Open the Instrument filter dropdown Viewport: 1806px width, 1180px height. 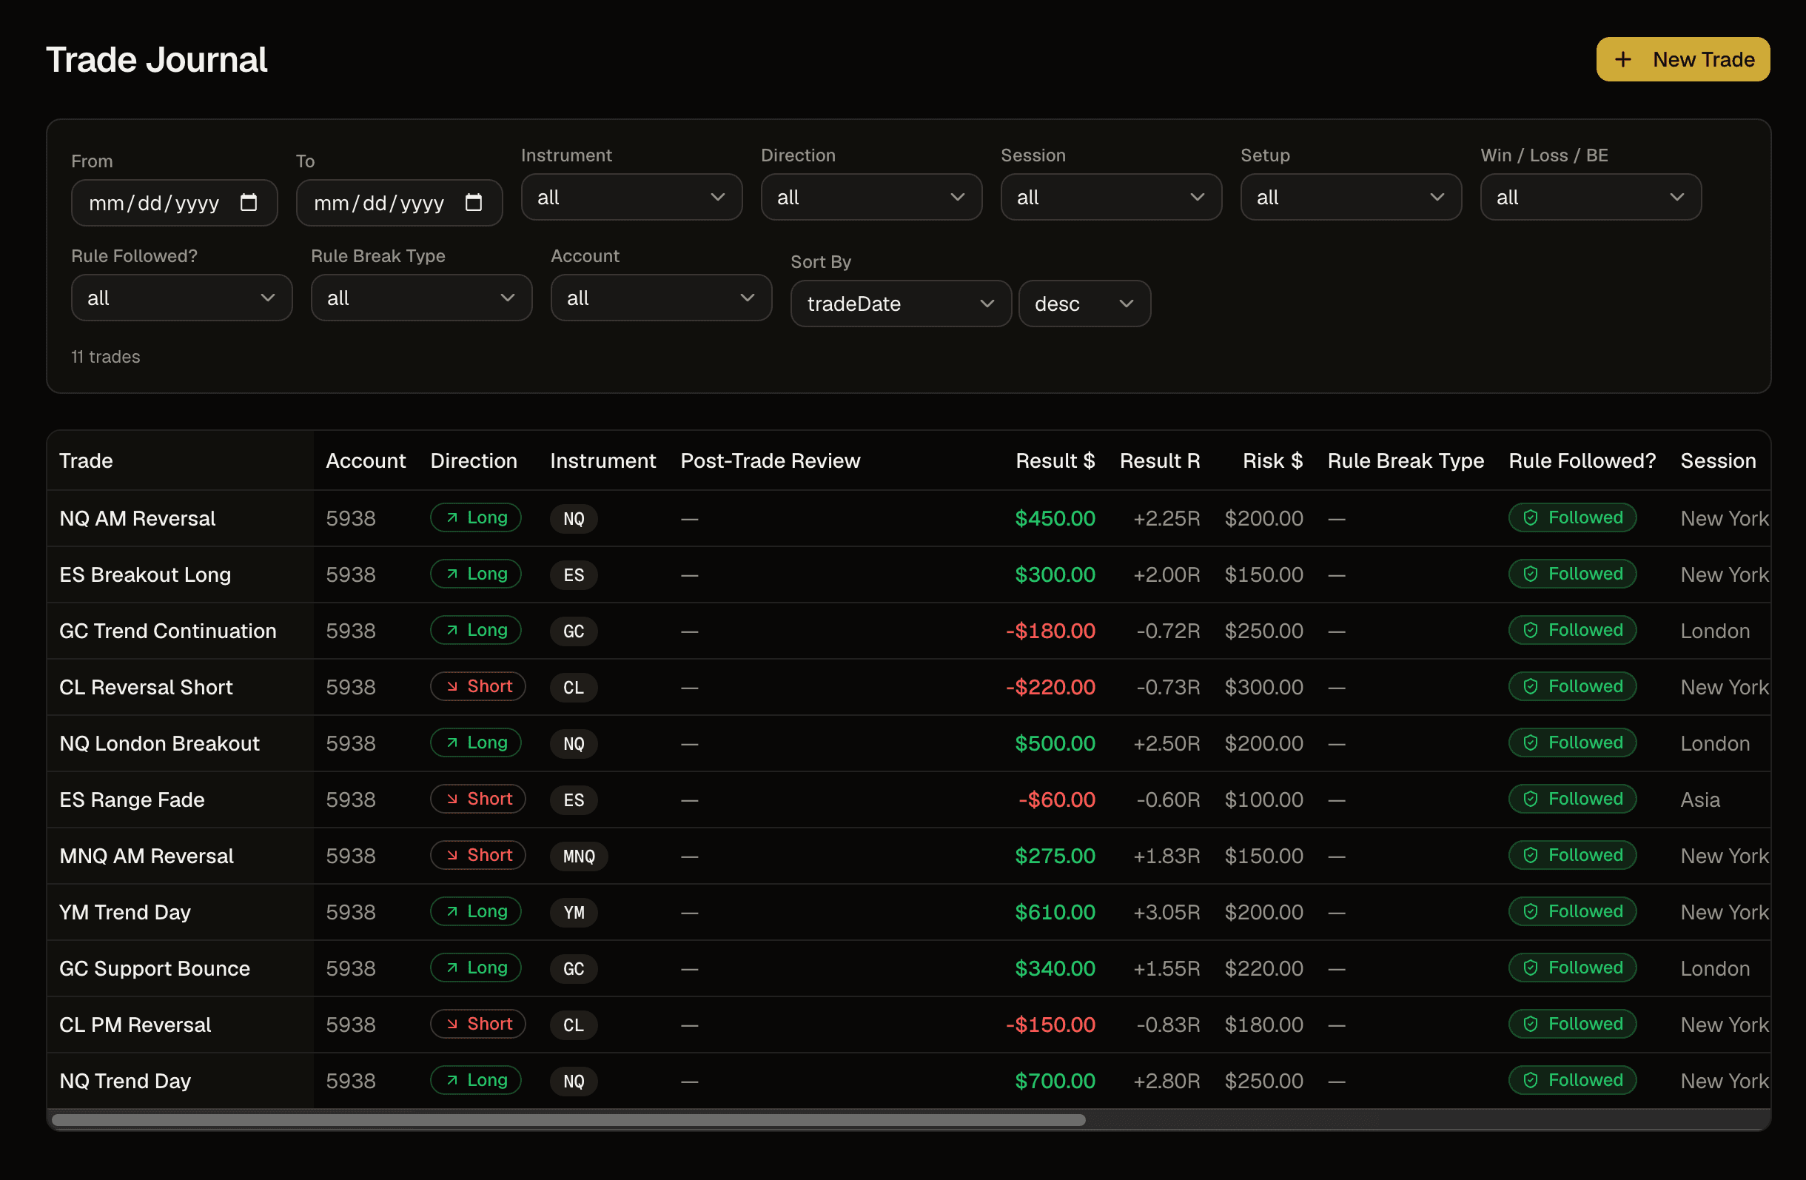(631, 198)
